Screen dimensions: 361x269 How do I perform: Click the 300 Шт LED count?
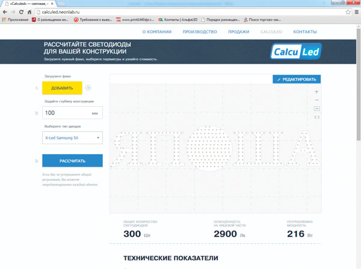point(137,234)
